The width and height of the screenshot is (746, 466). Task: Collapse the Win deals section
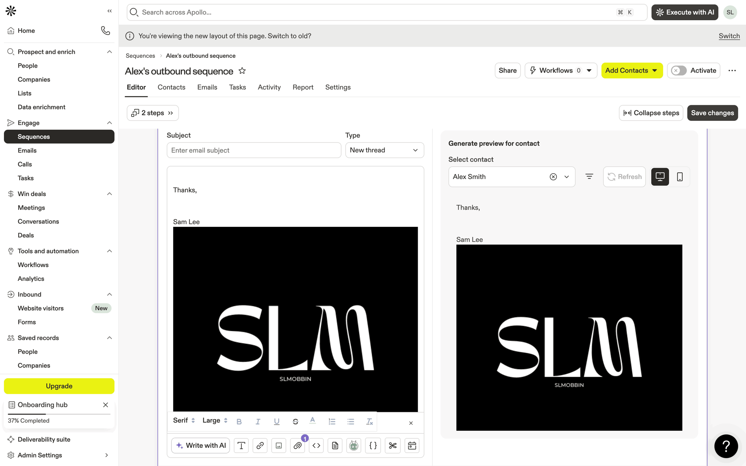tap(110, 194)
